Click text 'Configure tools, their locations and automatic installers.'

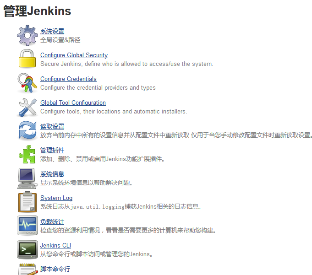pos(114,112)
